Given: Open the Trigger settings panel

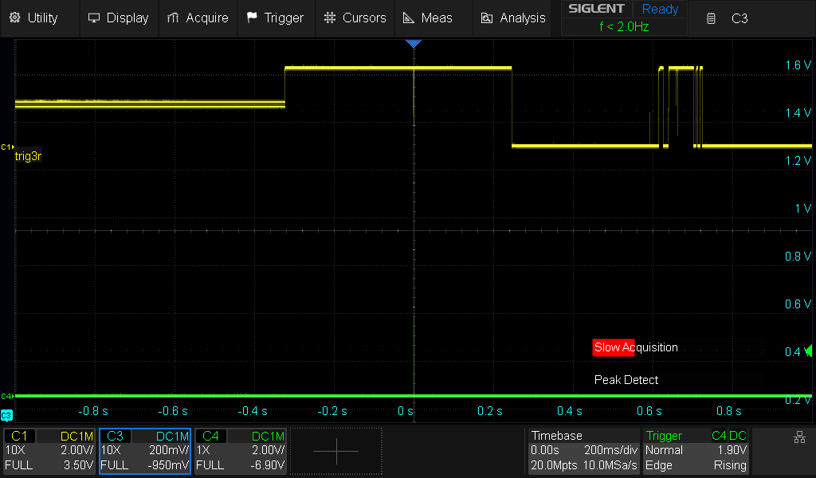Looking at the screenshot, I should (x=696, y=451).
